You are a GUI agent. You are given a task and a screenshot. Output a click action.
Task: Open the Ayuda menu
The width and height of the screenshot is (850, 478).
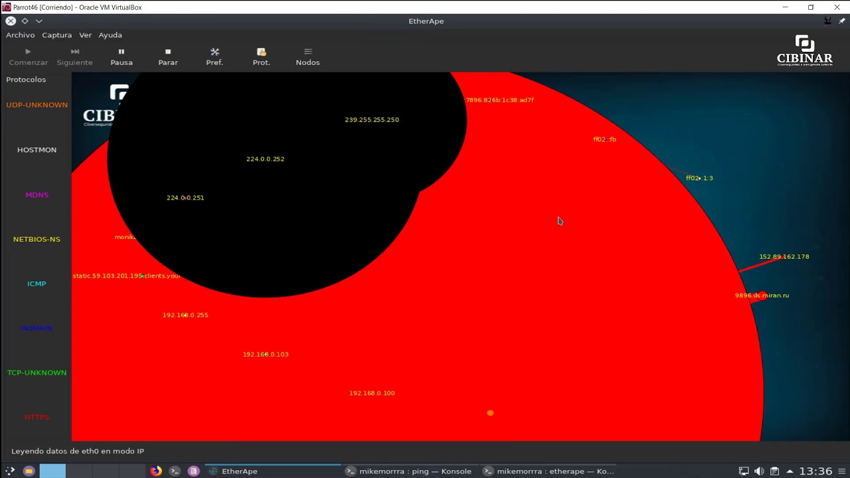[x=110, y=35]
